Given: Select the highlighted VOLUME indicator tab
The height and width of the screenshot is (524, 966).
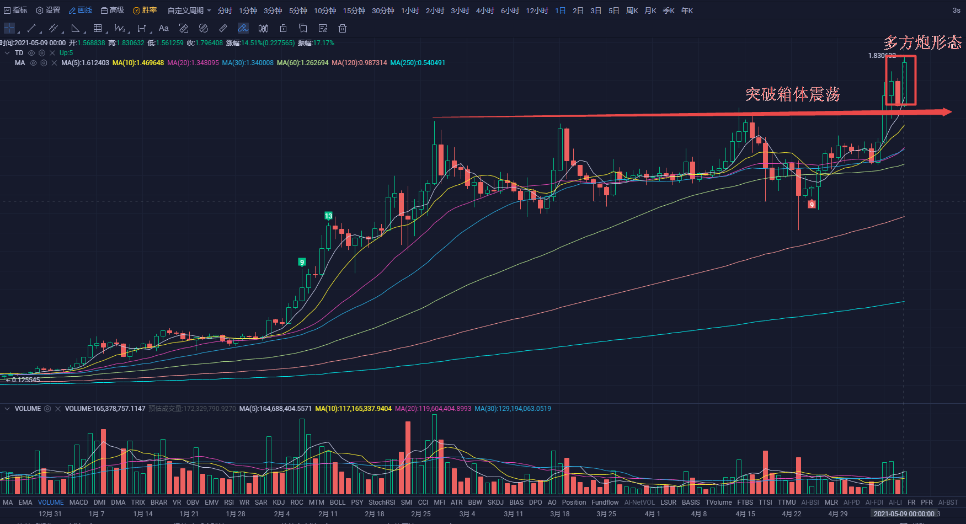Looking at the screenshot, I should (x=51, y=502).
